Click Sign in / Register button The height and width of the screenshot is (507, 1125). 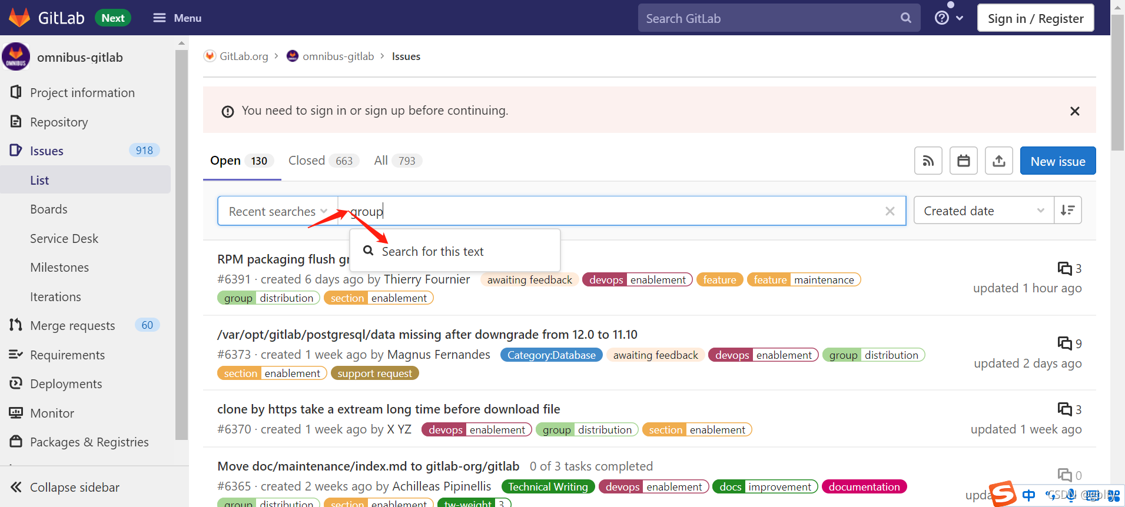point(1036,18)
